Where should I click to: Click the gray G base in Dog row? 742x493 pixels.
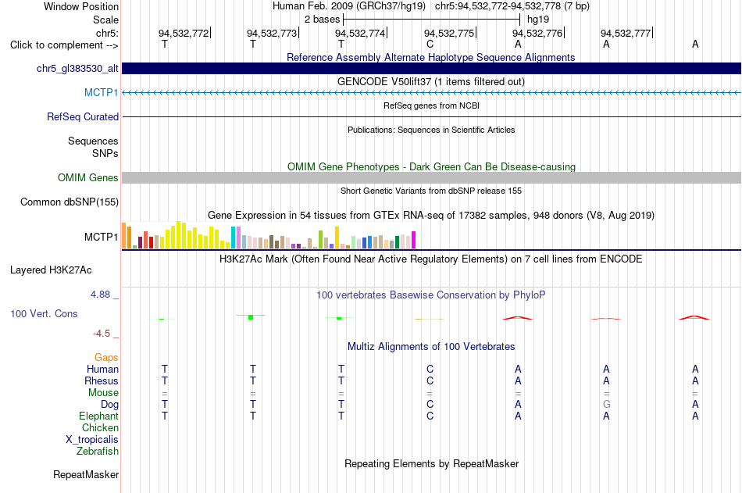(606, 404)
